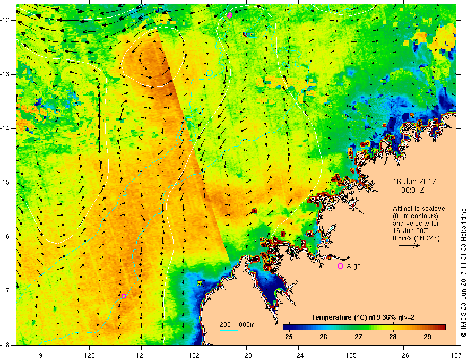The height and width of the screenshot is (361, 467).
Task: Click the Argo float marker near 17°S
Action: click(124, 296)
